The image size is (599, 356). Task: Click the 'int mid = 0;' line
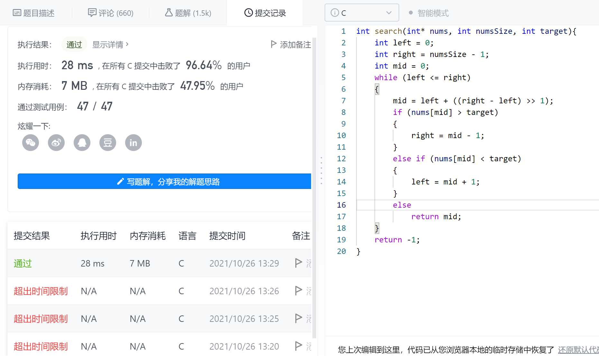point(402,66)
